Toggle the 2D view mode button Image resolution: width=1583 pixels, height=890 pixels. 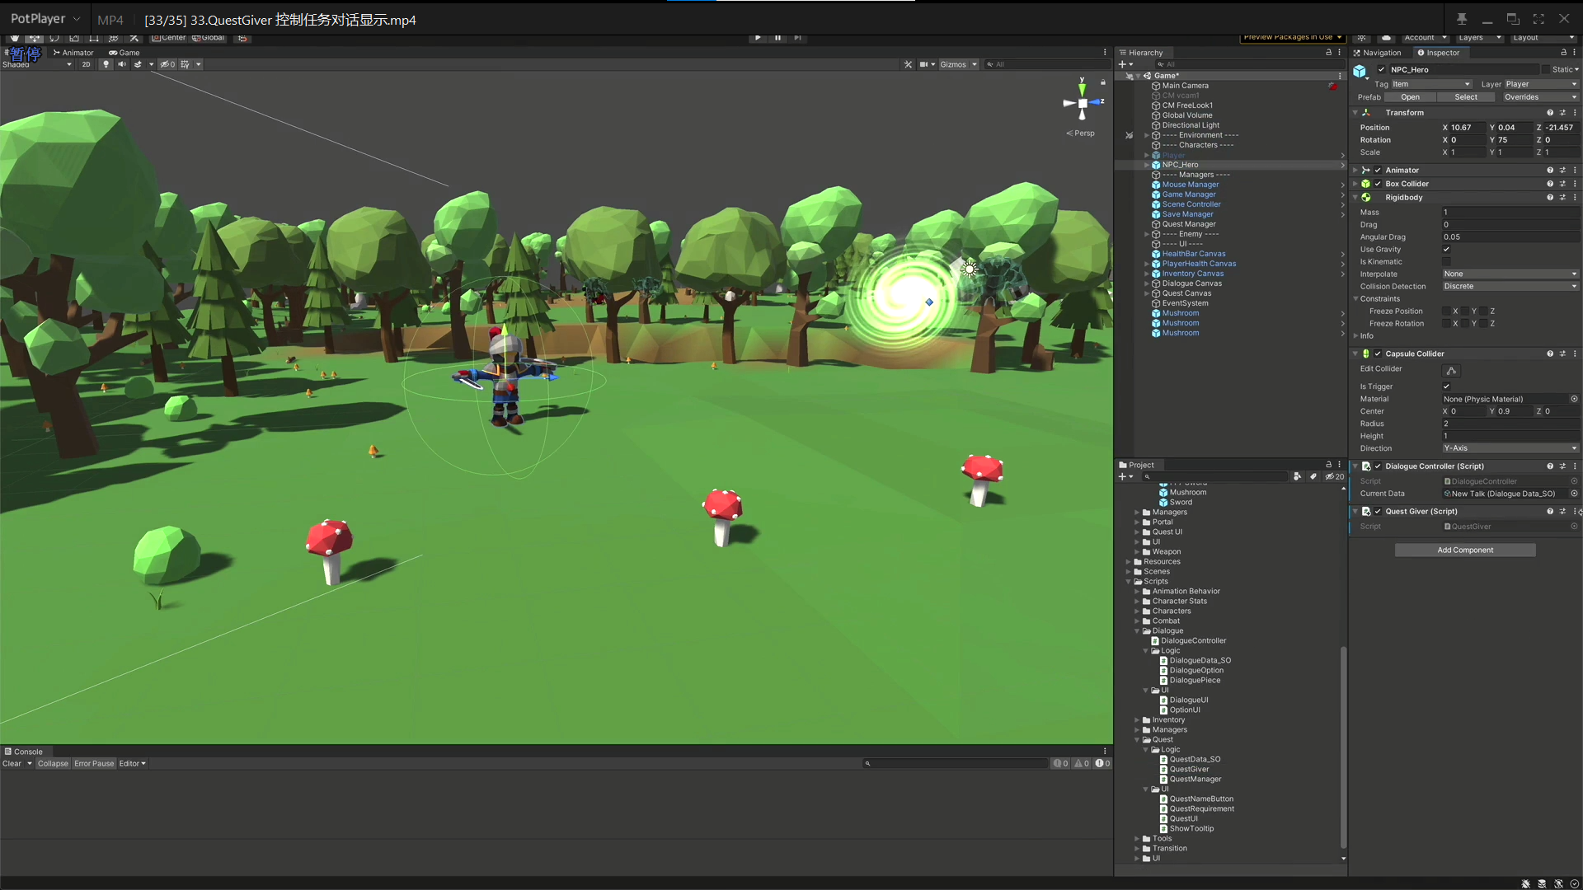86,64
